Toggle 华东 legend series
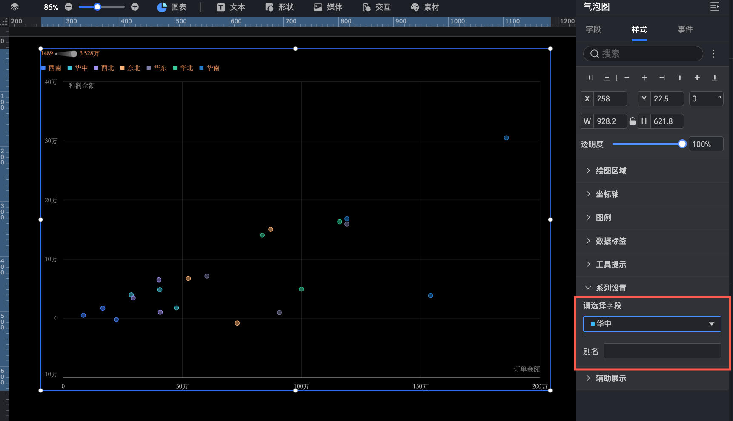The height and width of the screenshot is (421, 733). [157, 68]
